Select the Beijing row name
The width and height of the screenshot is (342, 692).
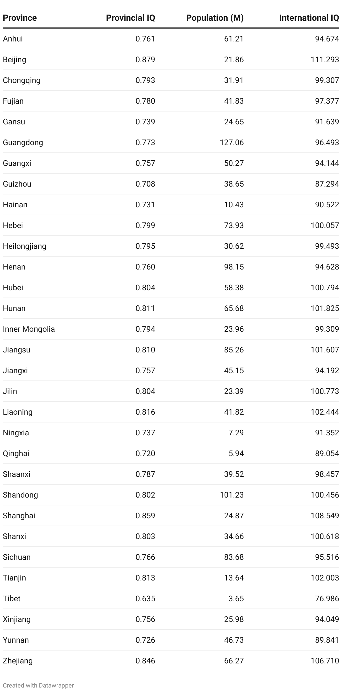click(x=15, y=60)
